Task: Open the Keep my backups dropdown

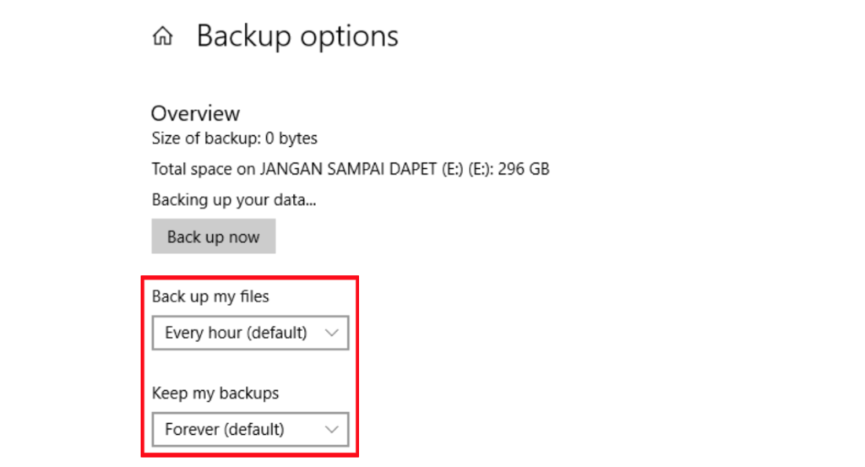Action: point(250,429)
